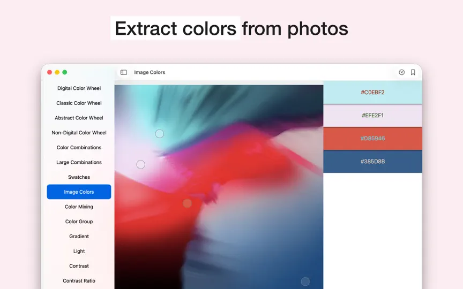Open Contrast Ratio in sidebar

(79, 281)
